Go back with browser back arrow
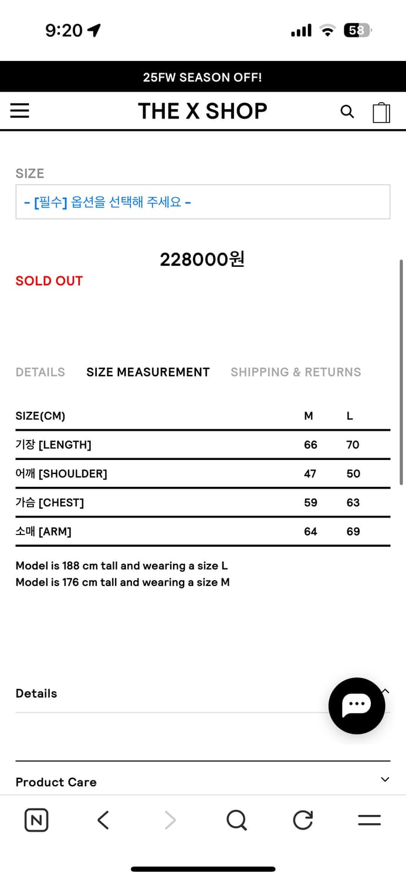The height and width of the screenshot is (880, 406). point(103,820)
